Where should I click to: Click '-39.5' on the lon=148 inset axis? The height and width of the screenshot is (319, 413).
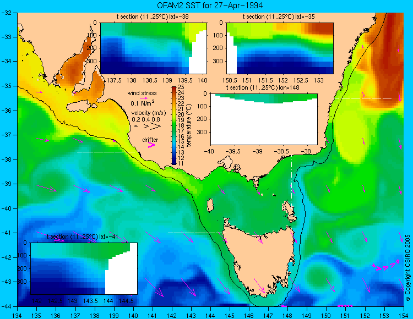point(233,151)
